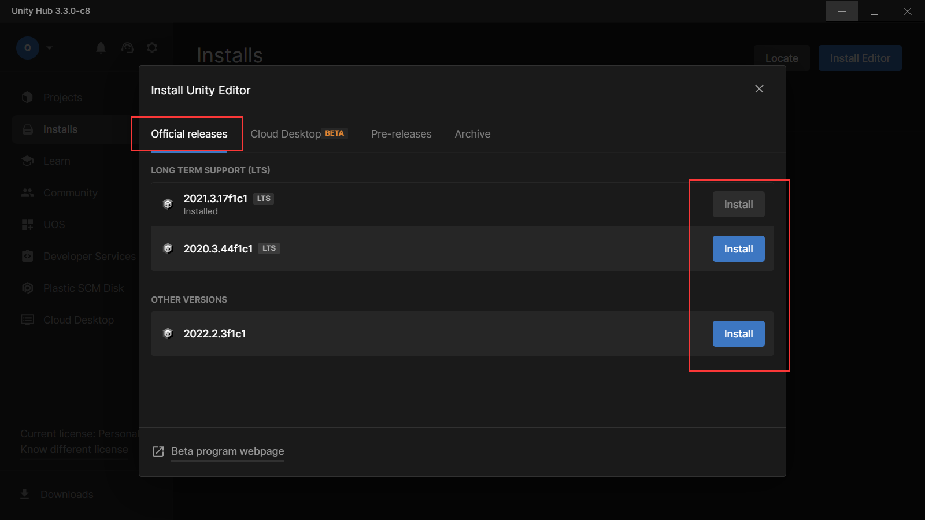
Task: Open the support headset icon
Action: pos(127,48)
